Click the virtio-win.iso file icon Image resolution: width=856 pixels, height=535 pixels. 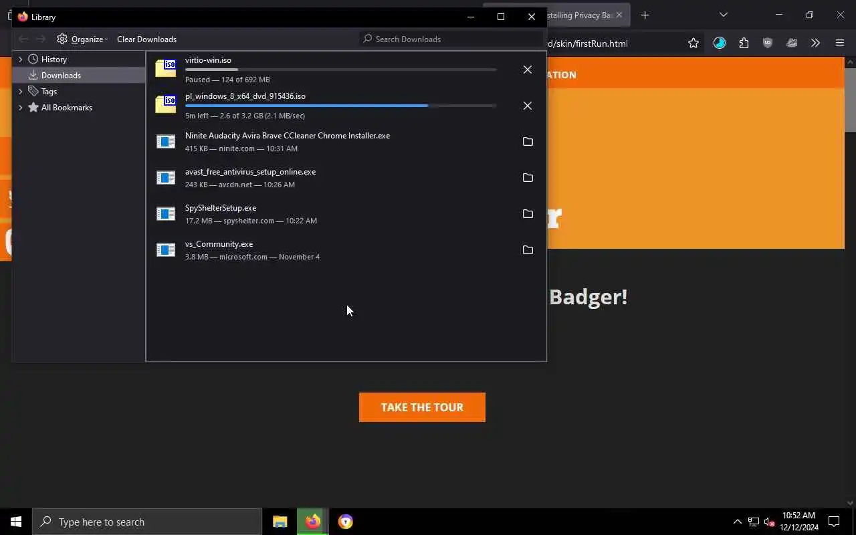point(165,68)
